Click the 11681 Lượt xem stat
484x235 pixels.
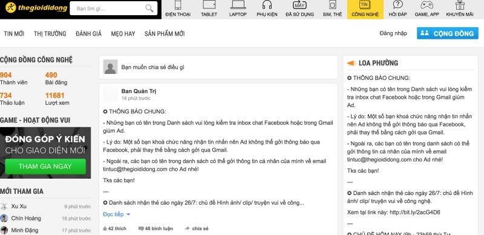pos(57,99)
